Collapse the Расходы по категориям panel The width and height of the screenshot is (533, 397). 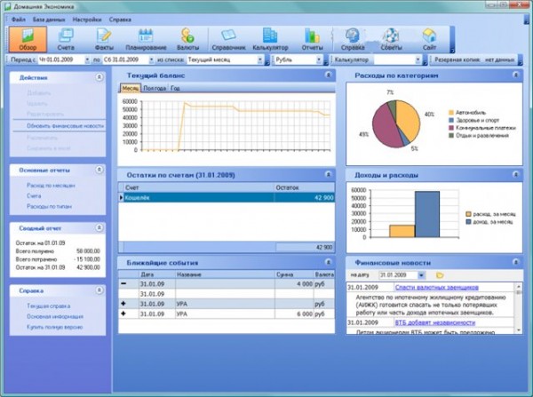pos(516,75)
